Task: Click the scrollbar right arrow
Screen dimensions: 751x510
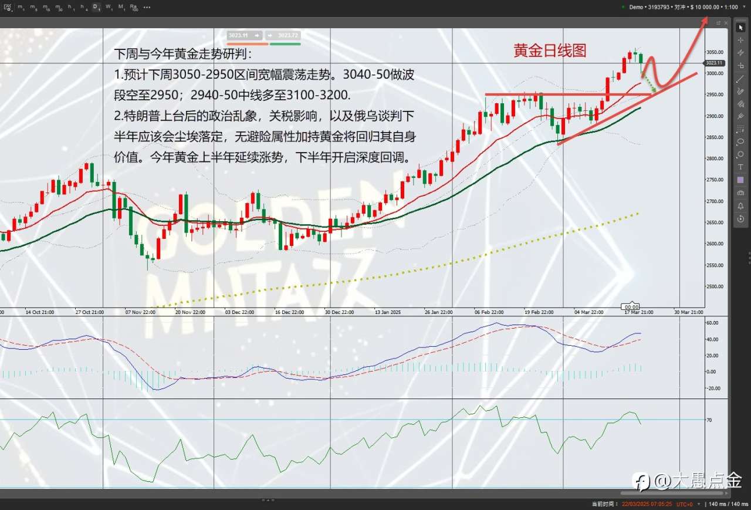Action: click(726, 493)
